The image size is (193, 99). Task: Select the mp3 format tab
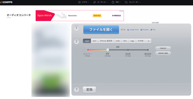click(x=87, y=41)
